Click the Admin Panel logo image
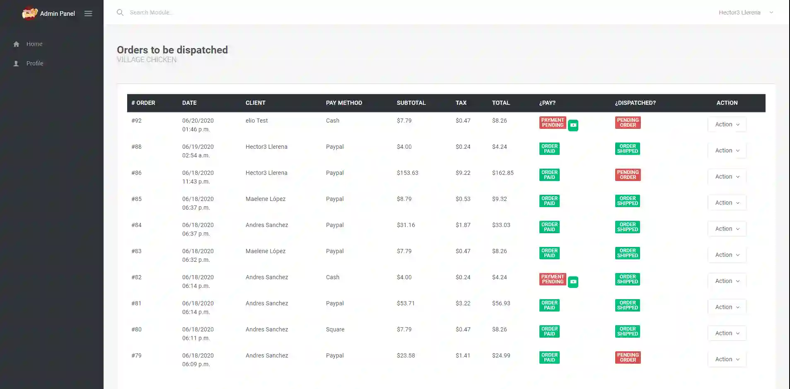 tap(29, 13)
